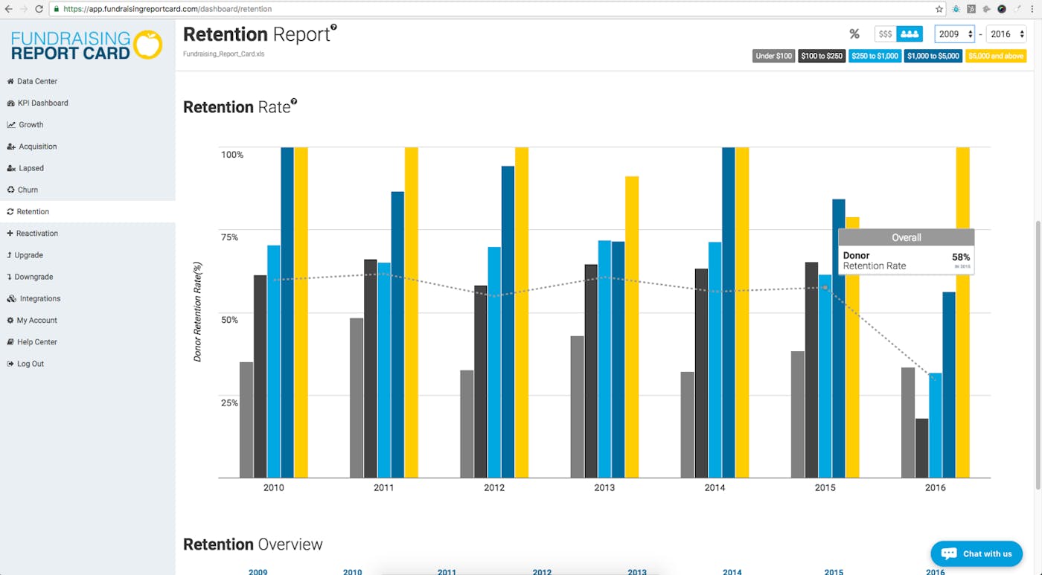Click the 2012 x-axis label
1042x575 pixels.
click(494, 488)
